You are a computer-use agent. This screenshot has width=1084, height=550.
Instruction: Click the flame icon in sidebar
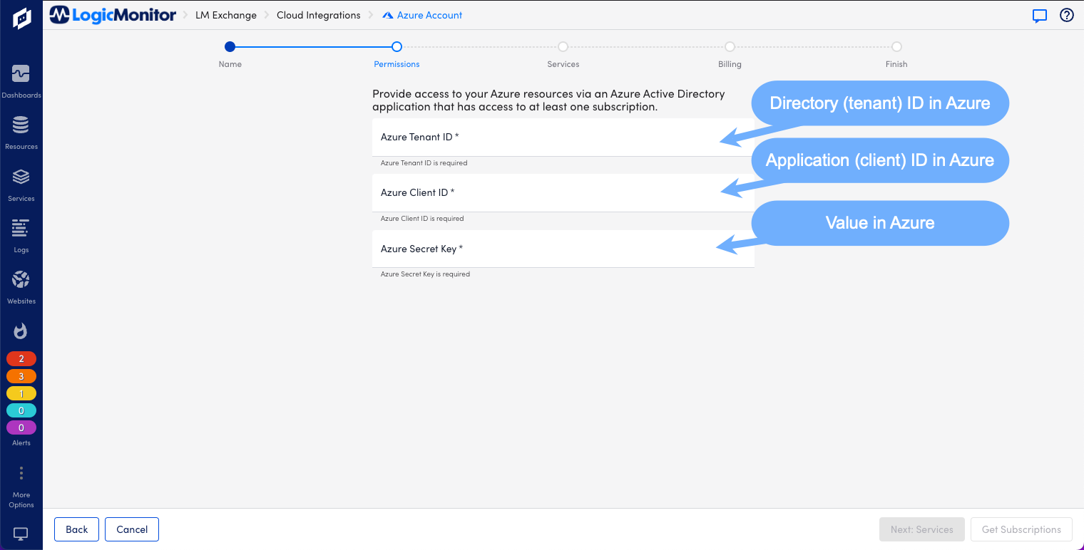(x=21, y=331)
